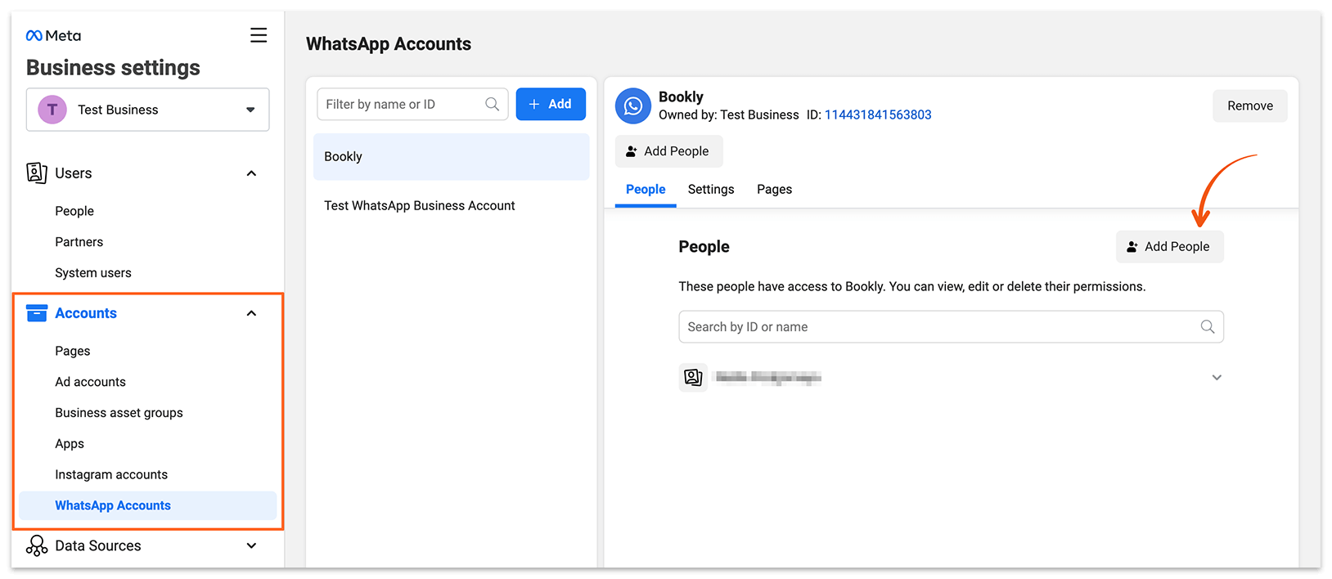
Task: Expand the blurred person's permissions chevron
Action: pyautogui.click(x=1217, y=377)
